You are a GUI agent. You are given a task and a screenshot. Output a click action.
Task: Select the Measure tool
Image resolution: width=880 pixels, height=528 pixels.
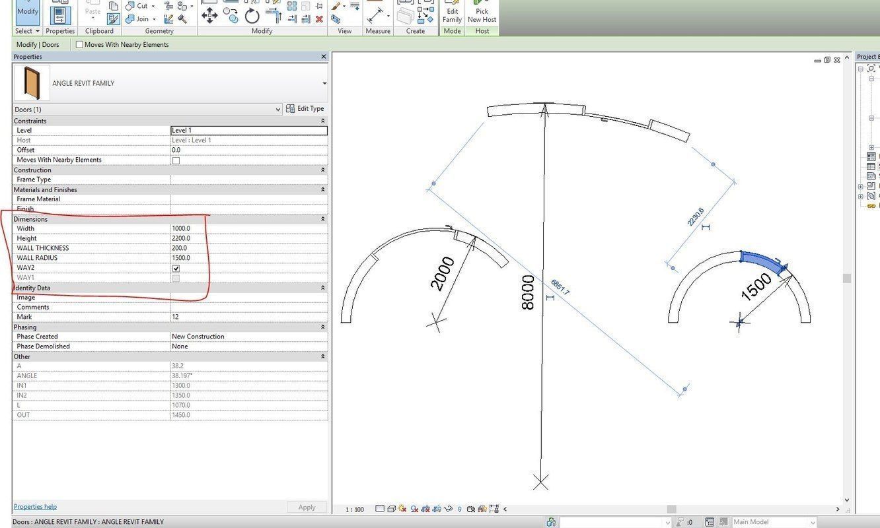(x=375, y=15)
